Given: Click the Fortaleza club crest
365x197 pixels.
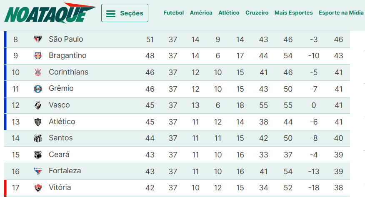Looking at the screenshot, I should (x=38, y=171).
